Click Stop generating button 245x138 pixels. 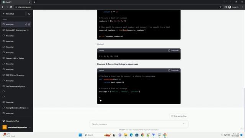(179, 116)
